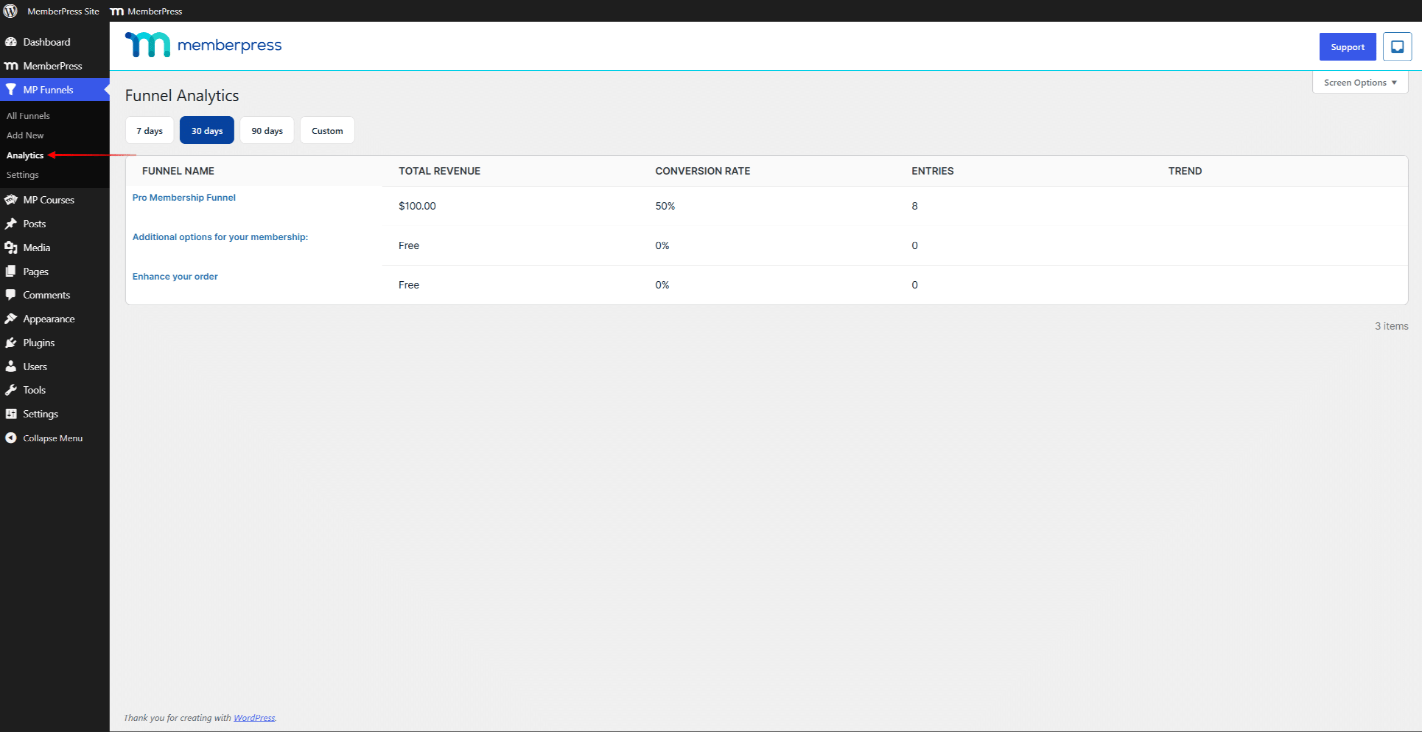This screenshot has height=732, width=1422.
Task: Open the Comments bubble icon
Action: click(x=11, y=295)
